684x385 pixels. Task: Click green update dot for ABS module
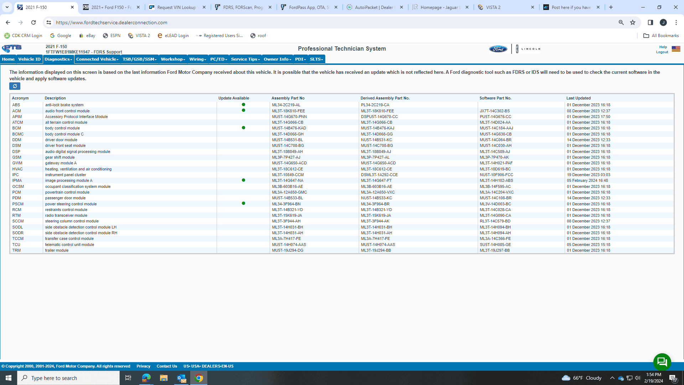[x=243, y=105]
